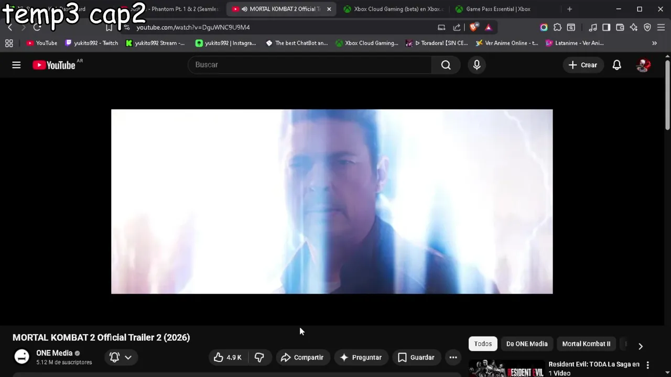Screen dimensions: 671x377
Task: Open more actions ellipsis under video
Action: 453,358
